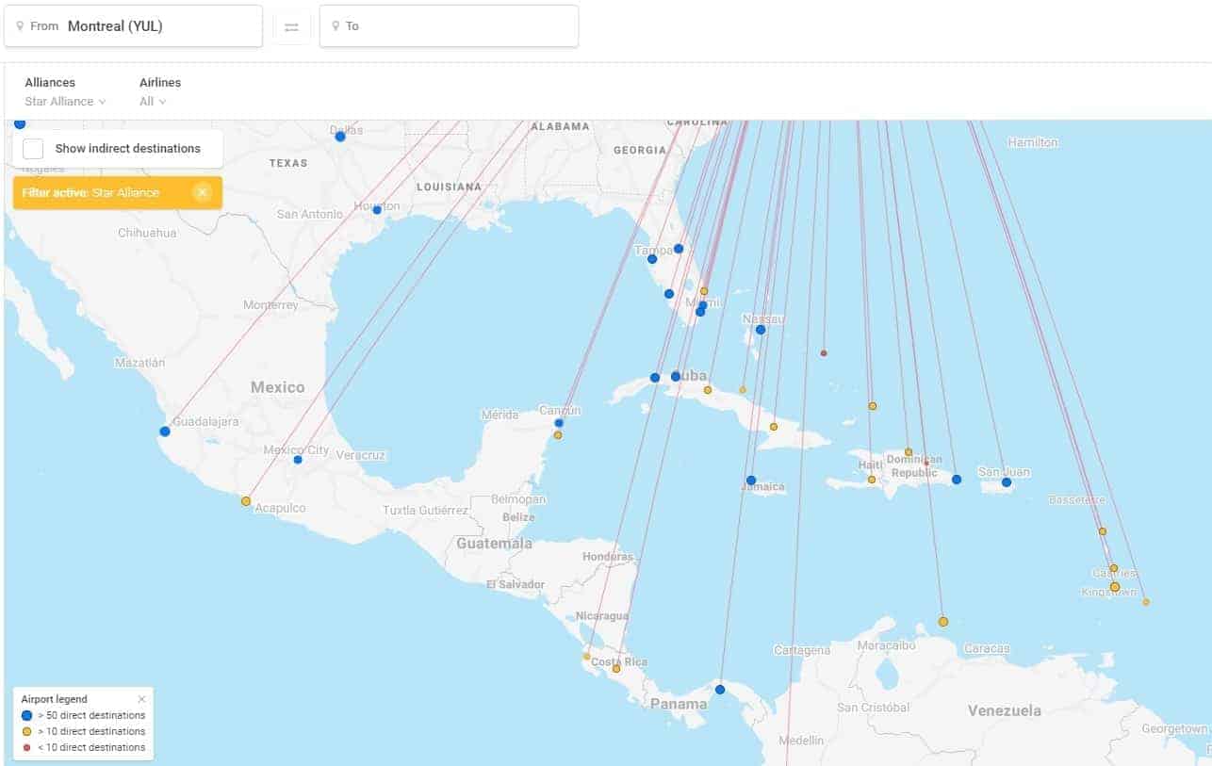Enable Show indirect destinations checkbox
The width and height of the screenshot is (1212, 766).
[34, 149]
